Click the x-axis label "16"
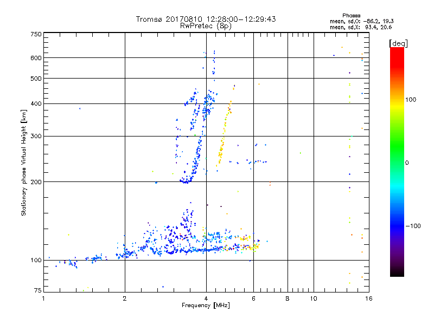Image resolution: width=434 pixels, height=325 pixels. [369, 298]
